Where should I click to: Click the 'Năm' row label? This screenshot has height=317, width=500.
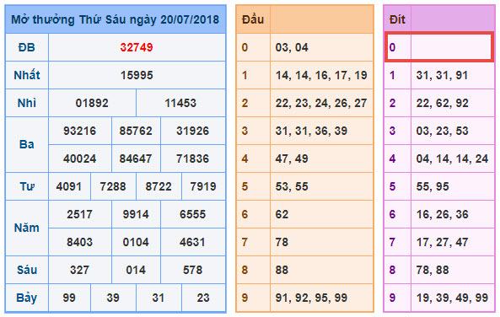[x=27, y=228]
